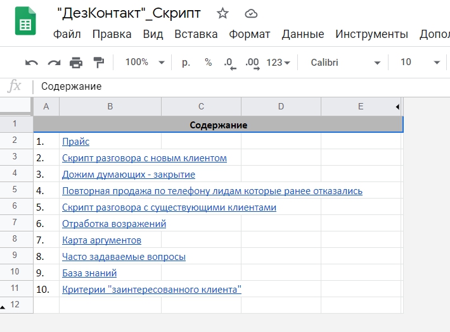Open the Вид menu
The width and height of the screenshot is (450, 332).
click(153, 34)
